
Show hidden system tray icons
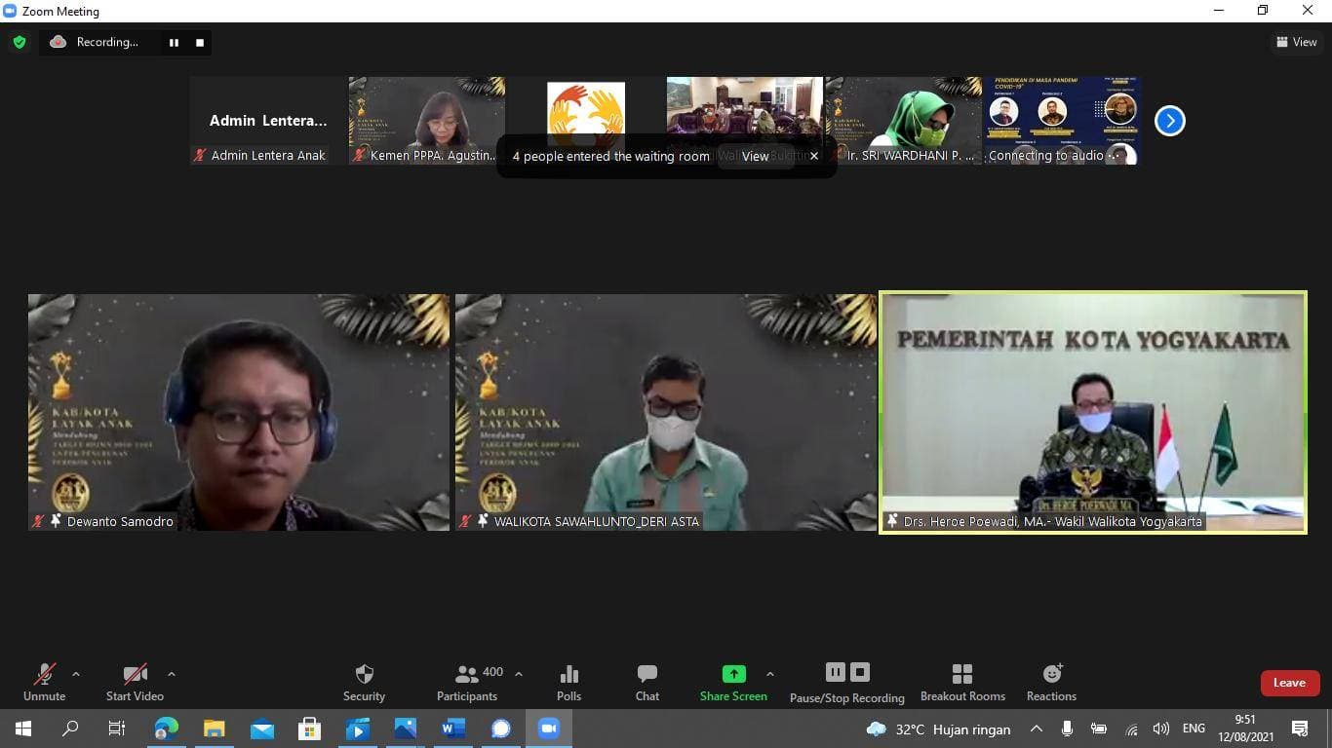click(x=1037, y=729)
